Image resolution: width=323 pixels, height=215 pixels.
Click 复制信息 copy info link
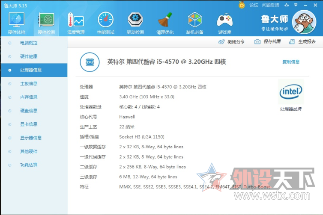[x=291, y=62]
